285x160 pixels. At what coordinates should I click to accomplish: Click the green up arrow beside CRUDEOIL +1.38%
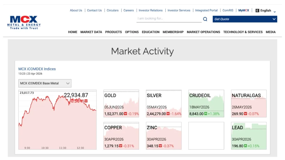click(x=206, y=114)
